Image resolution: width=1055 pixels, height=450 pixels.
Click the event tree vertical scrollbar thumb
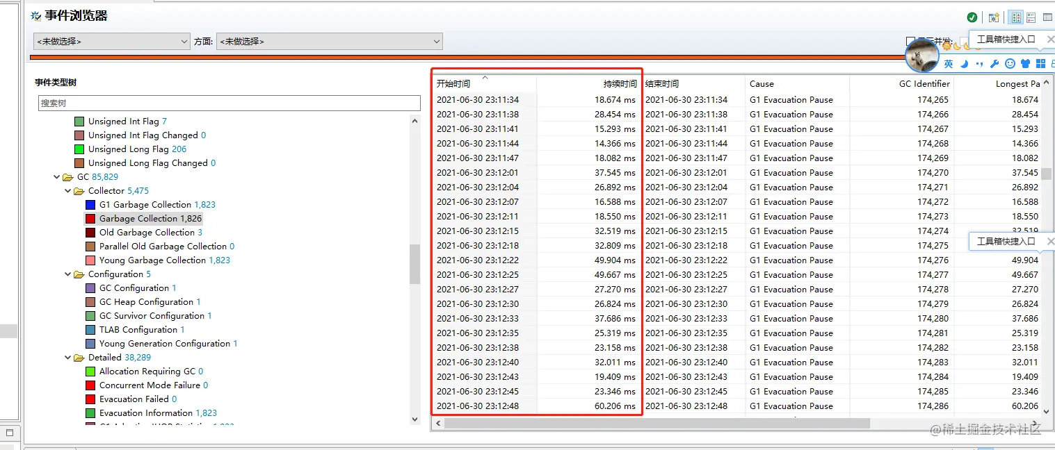[x=415, y=264]
